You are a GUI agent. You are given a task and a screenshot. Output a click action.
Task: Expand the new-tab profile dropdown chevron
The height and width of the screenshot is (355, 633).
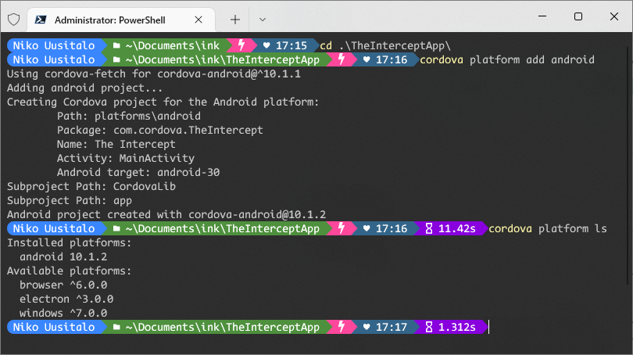[263, 20]
